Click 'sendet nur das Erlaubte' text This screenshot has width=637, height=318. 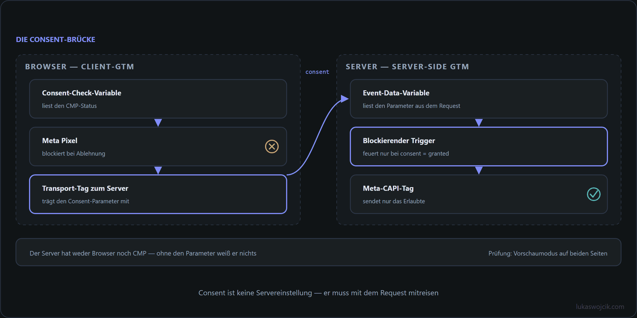tap(394, 201)
